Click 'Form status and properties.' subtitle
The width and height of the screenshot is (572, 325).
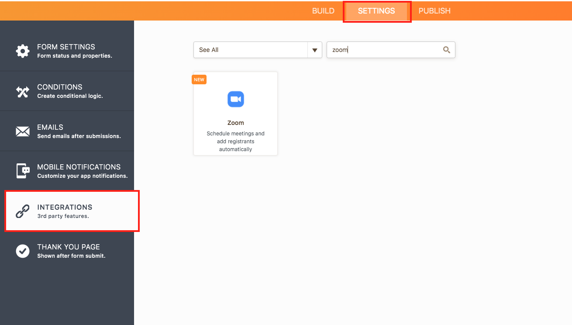click(75, 56)
